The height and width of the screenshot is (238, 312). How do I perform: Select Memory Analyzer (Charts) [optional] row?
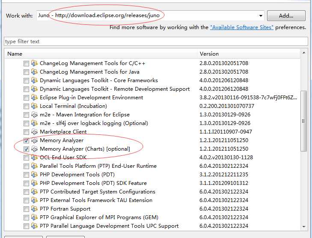click(x=85, y=149)
